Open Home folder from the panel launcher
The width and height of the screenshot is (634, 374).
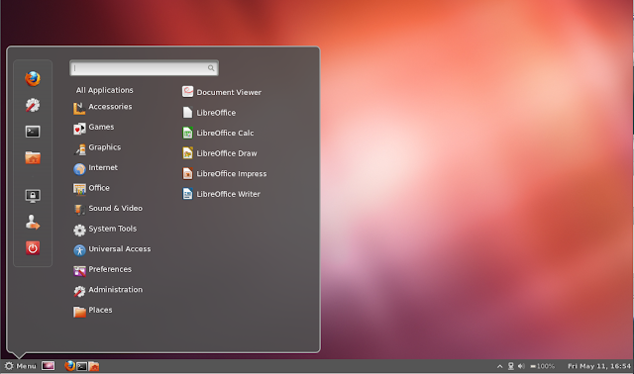pos(94,366)
